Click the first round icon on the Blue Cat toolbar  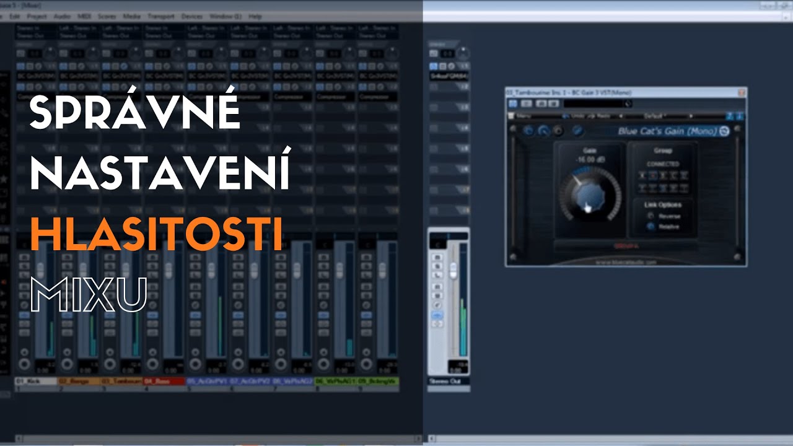[528, 131]
